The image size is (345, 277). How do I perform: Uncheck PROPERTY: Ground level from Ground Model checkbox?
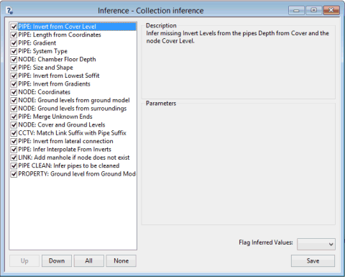pos(14,174)
